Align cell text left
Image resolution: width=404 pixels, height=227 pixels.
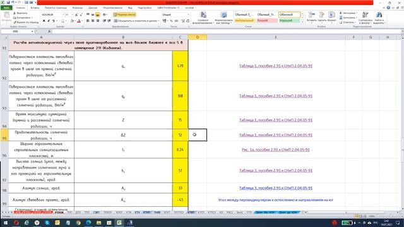click(88, 21)
